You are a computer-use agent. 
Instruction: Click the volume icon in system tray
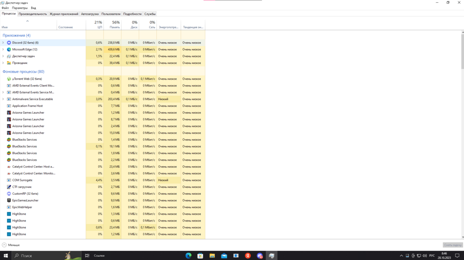(x=425, y=255)
